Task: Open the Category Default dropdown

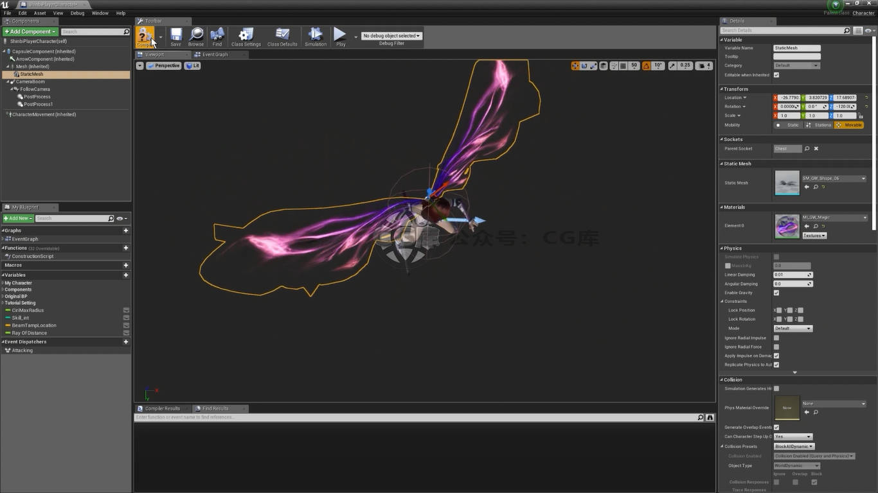Action: click(x=797, y=65)
